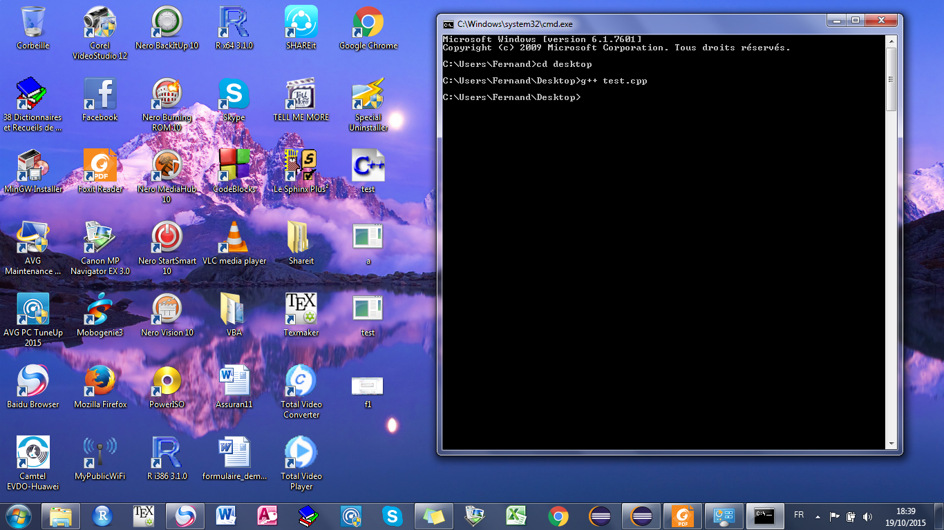This screenshot has height=530, width=944.
Task: Select the Shareit folder on desktop
Action: [x=301, y=243]
